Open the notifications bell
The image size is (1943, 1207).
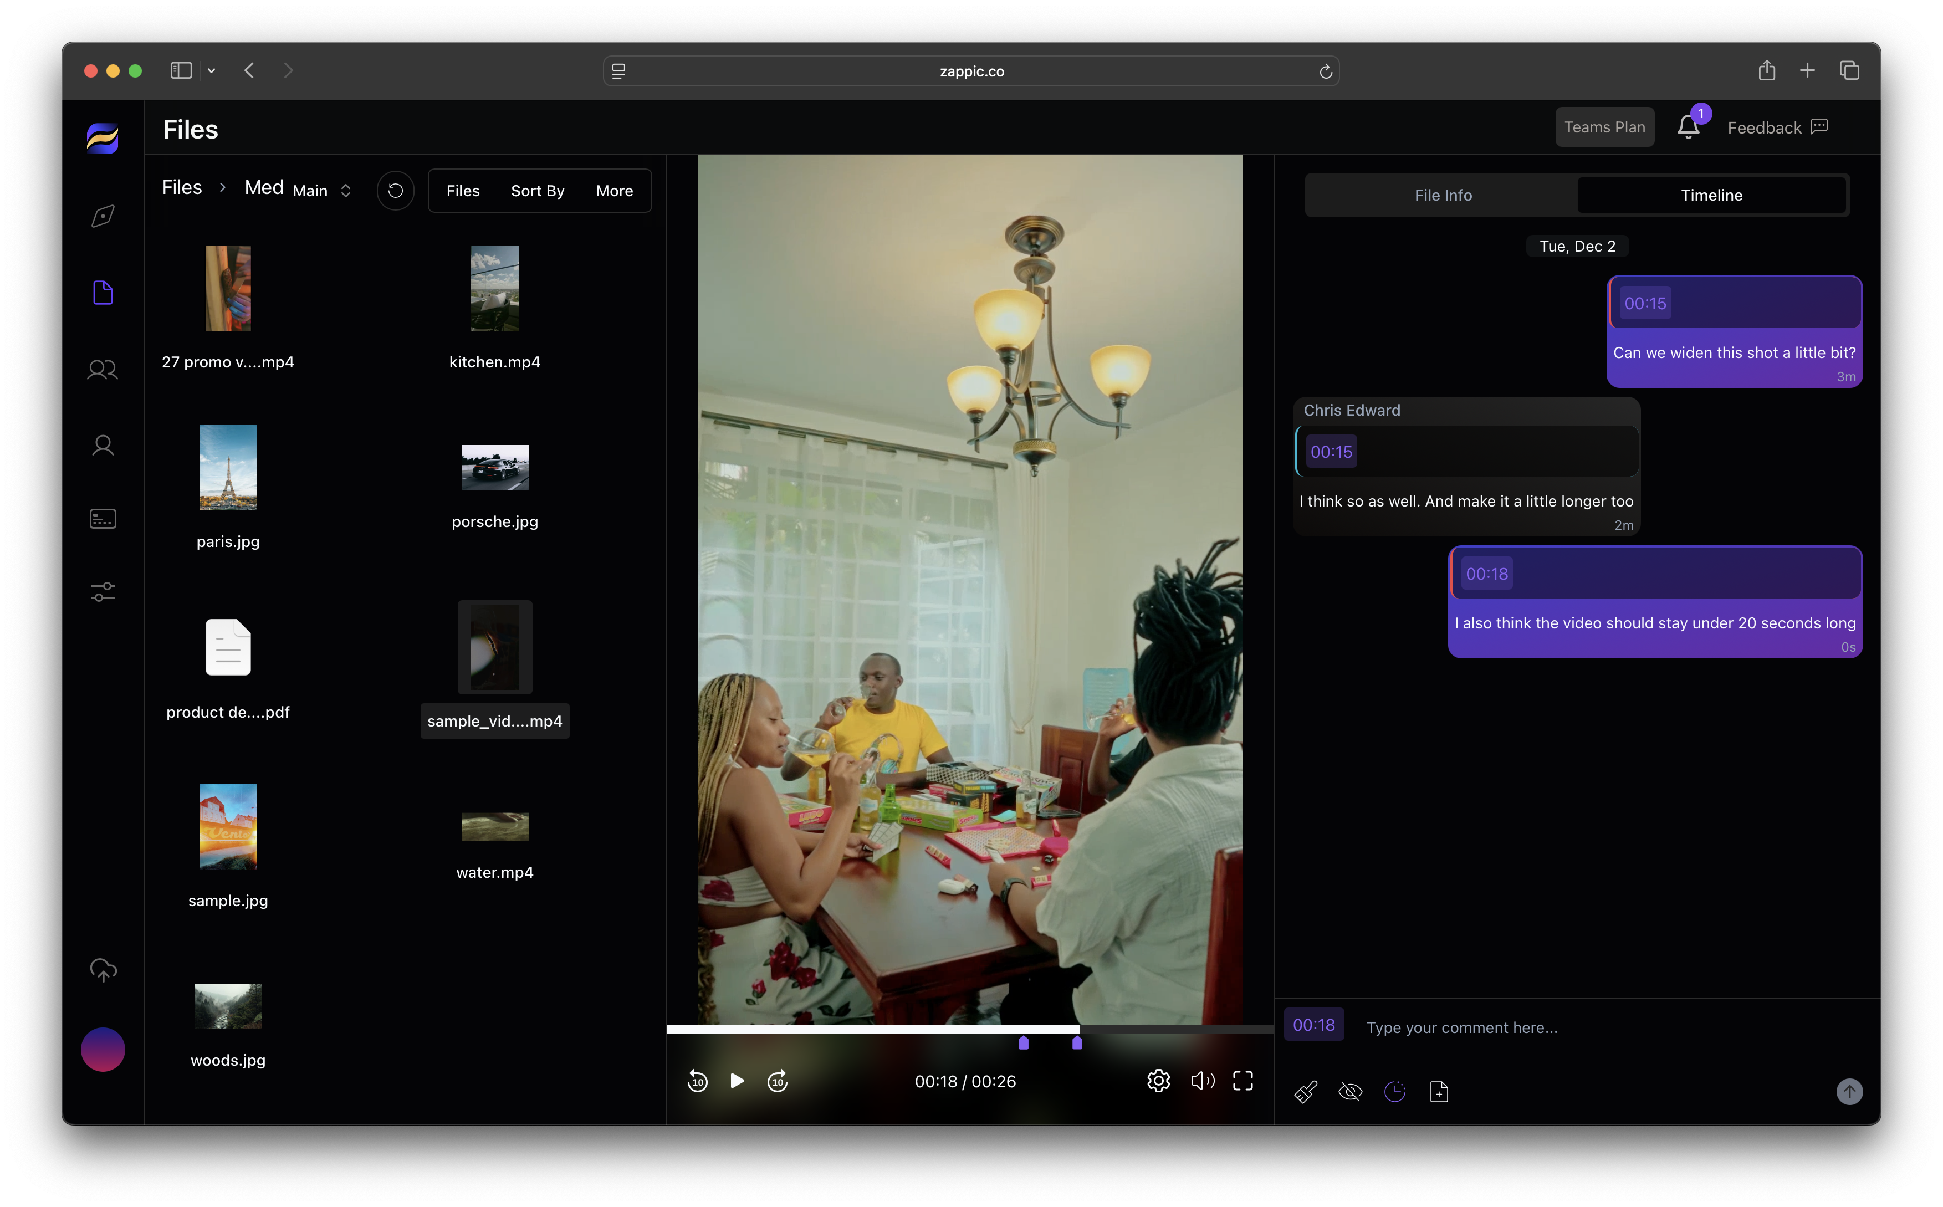point(1688,127)
